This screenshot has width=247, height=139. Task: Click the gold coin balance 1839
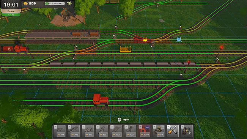coord(30,3)
